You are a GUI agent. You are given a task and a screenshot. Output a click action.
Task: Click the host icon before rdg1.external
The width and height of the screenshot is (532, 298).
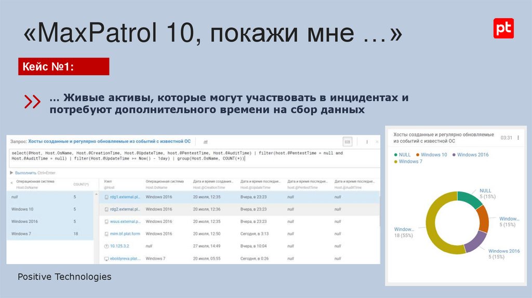[x=106, y=197]
